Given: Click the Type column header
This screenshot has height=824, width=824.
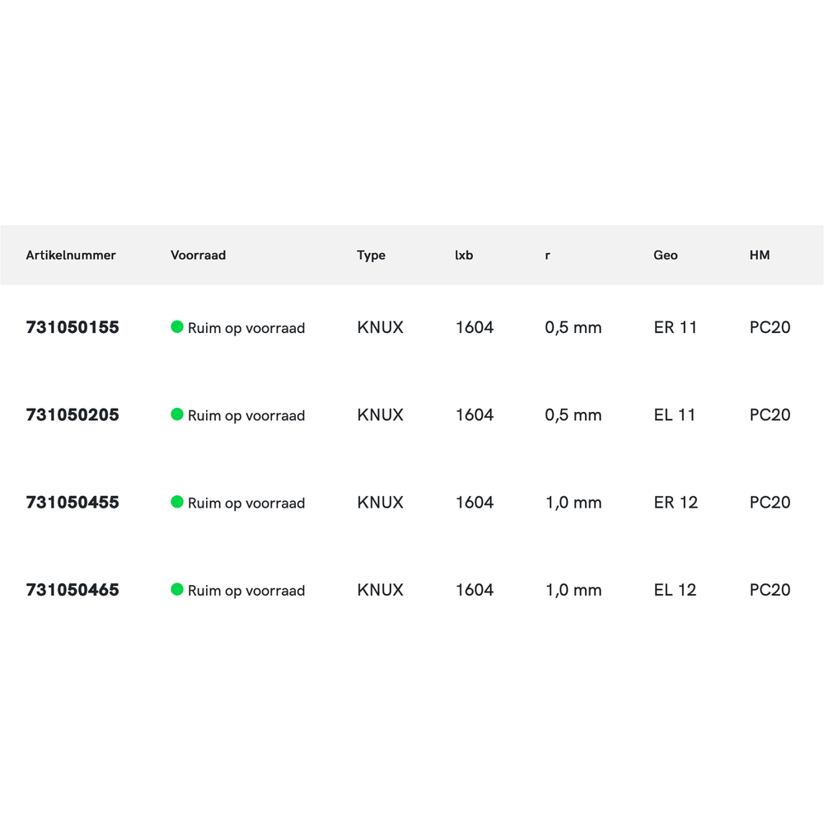Looking at the screenshot, I should (371, 255).
